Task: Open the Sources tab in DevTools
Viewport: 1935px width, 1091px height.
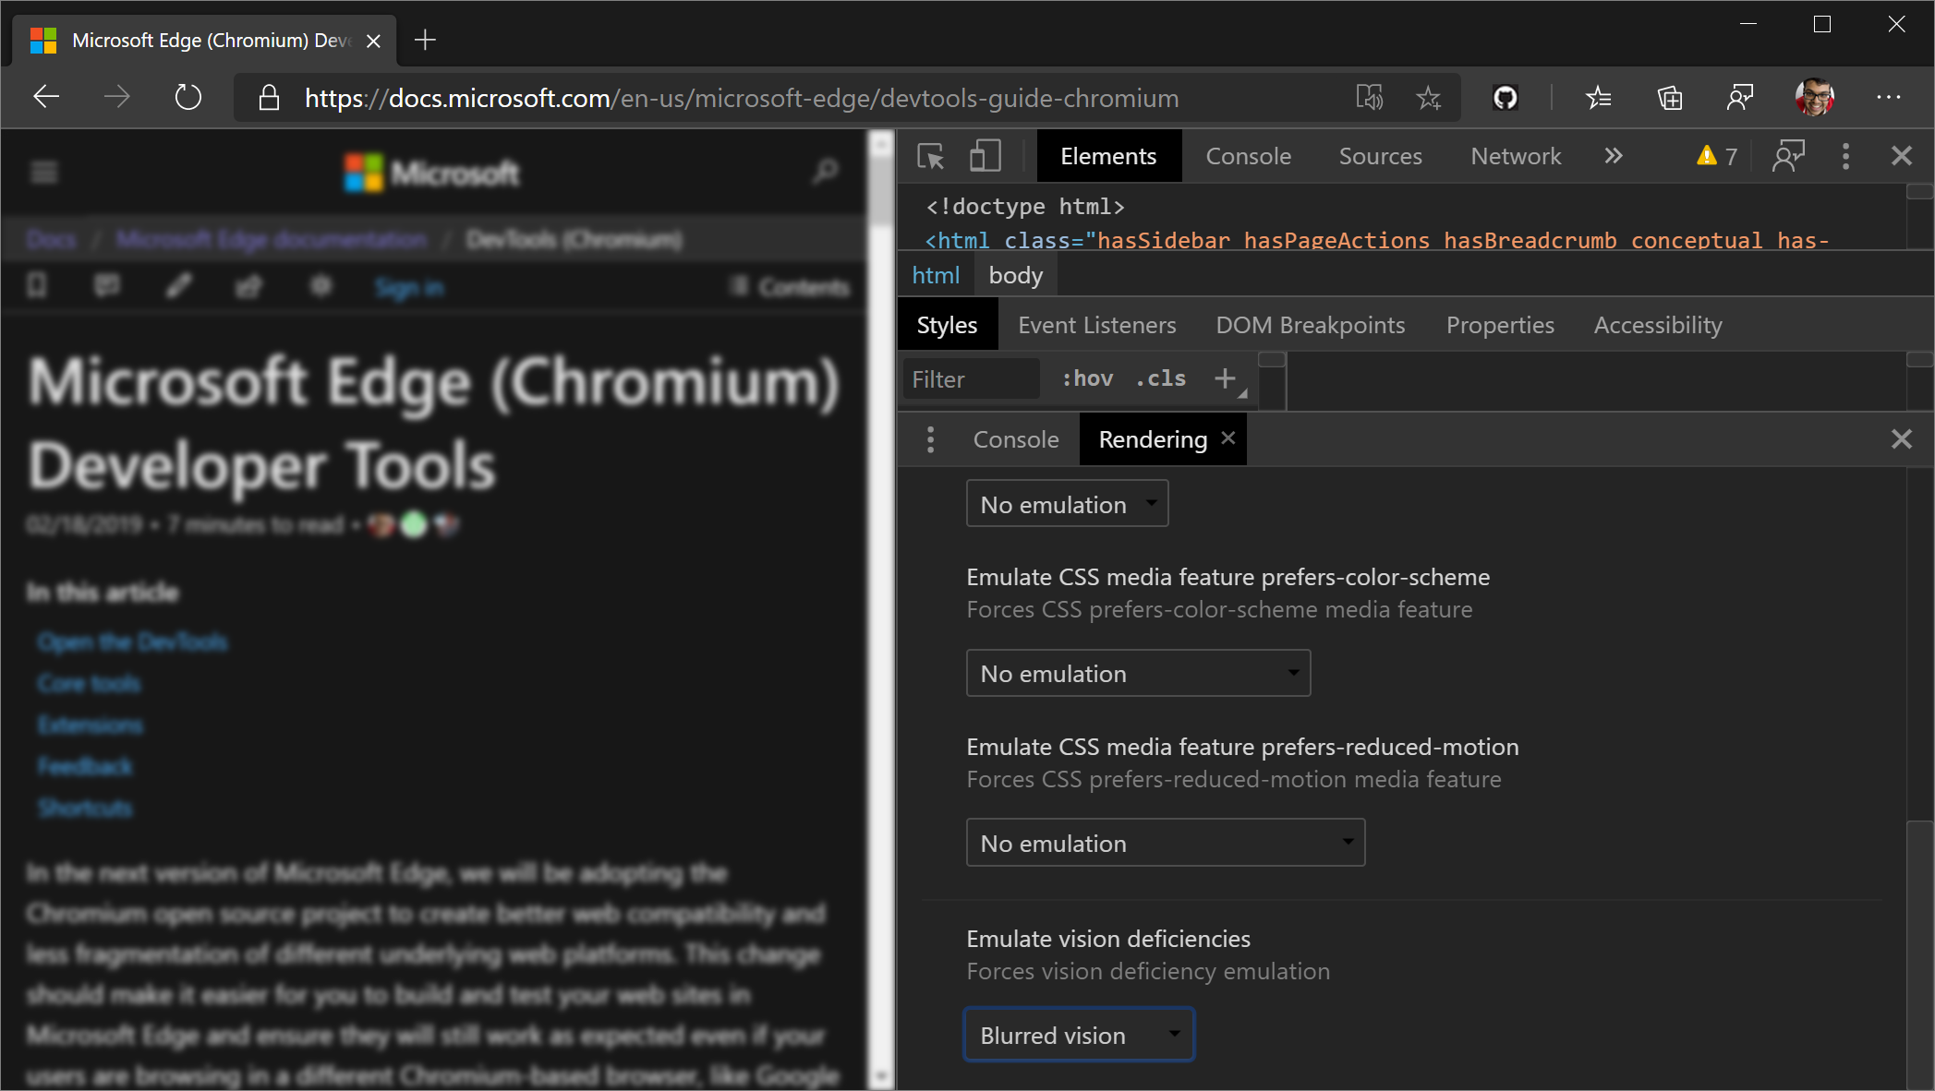Action: pos(1381,157)
